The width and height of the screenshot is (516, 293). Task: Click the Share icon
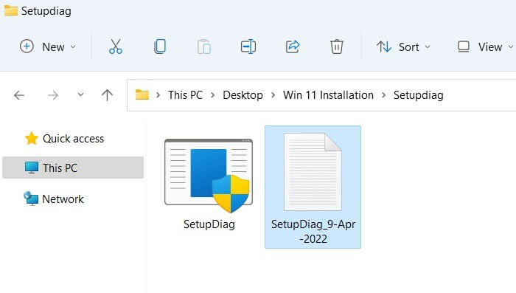pos(293,46)
